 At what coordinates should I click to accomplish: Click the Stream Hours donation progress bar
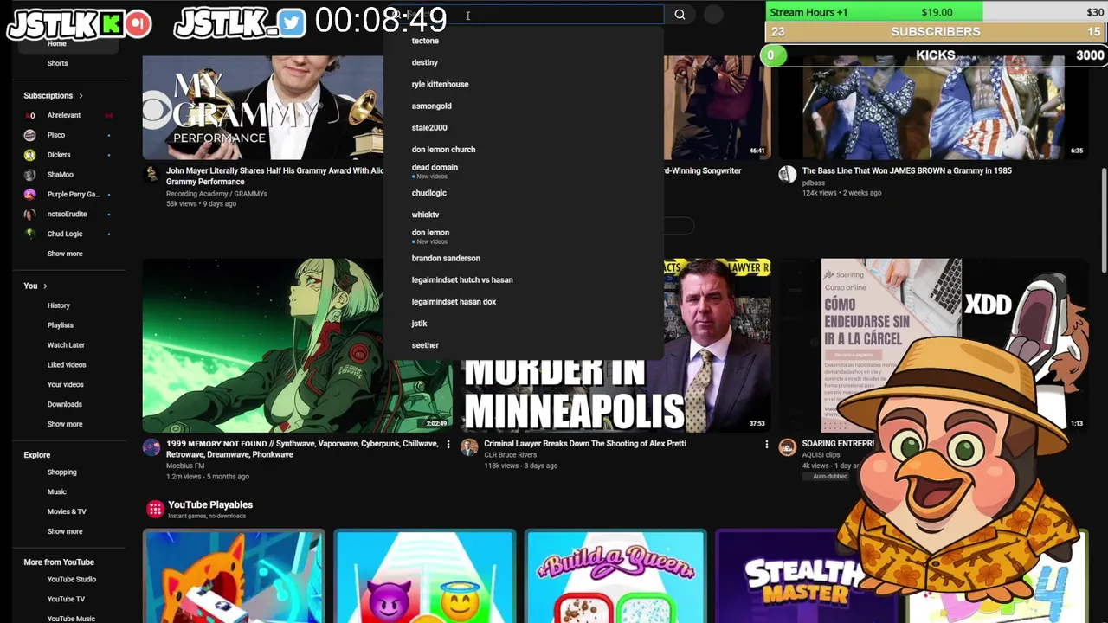click(x=937, y=12)
